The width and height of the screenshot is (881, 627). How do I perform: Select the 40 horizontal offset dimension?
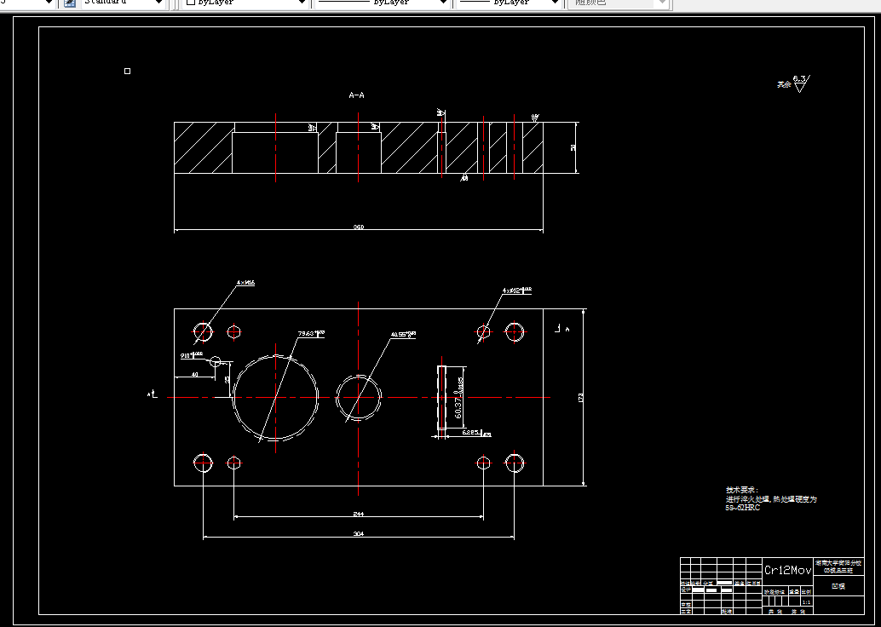[195, 374]
